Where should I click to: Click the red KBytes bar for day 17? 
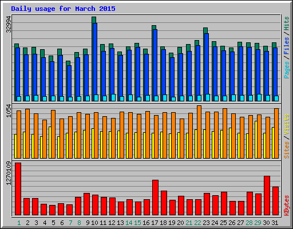click(x=155, y=198)
